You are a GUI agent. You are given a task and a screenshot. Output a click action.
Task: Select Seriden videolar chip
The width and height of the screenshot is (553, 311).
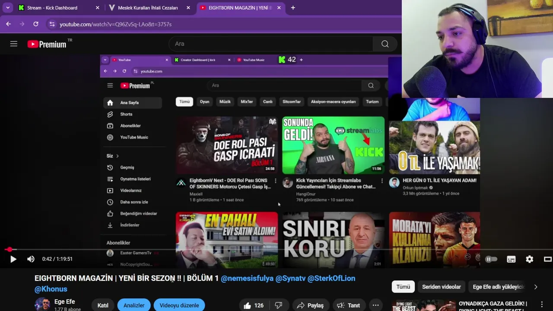[x=442, y=287]
